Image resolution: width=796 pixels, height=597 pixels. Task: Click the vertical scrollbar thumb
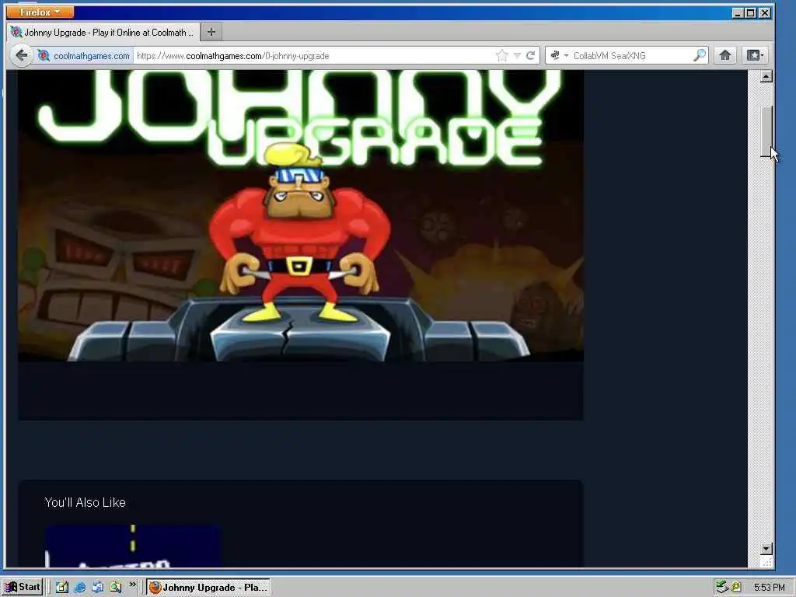point(766,131)
